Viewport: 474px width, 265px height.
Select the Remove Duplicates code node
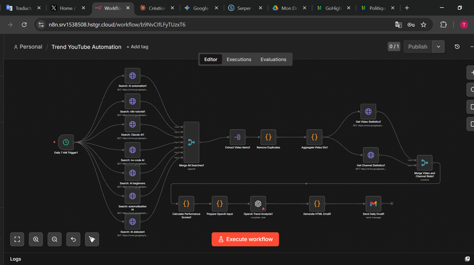pyautogui.click(x=268, y=138)
